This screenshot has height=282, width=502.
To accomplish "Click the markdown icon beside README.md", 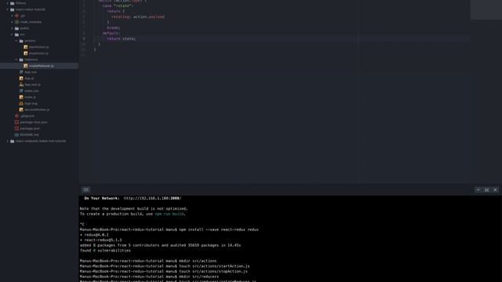I will [x=16, y=135].
